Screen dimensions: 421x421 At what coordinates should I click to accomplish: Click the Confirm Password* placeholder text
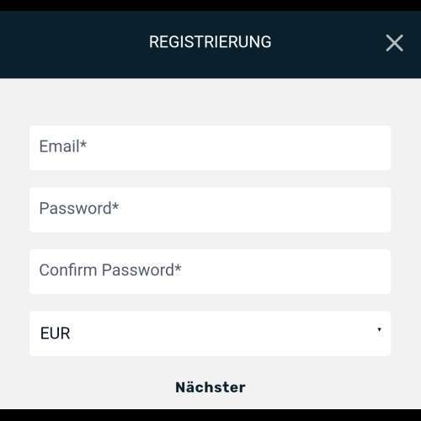(x=110, y=270)
